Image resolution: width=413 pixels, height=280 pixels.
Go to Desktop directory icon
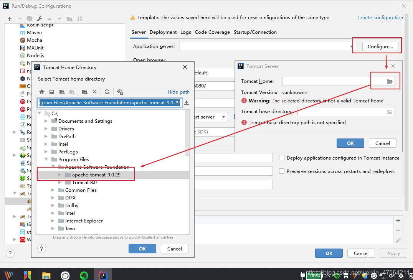pos(52,92)
